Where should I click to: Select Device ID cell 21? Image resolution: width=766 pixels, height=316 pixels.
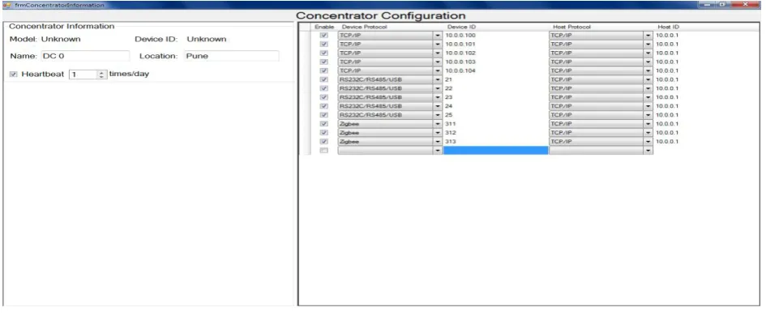[495, 79]
